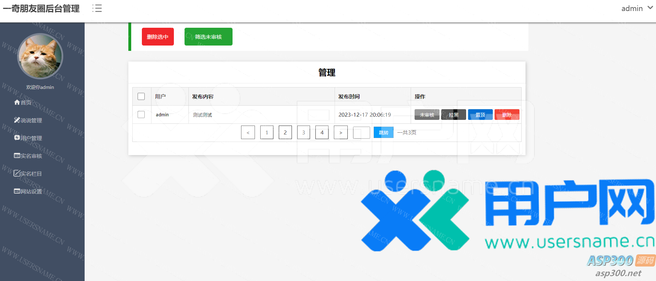Go to previous page with < button
This screenshot has height=281, width=656.
(248, 132)
